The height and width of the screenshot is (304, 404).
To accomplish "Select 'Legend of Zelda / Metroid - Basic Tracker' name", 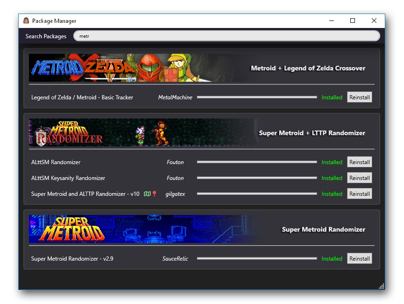I will pyautogui.click(x=82, y=97).
